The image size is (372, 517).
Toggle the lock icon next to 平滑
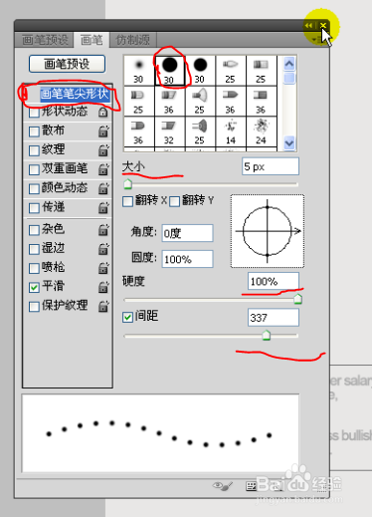coord(103,287)
